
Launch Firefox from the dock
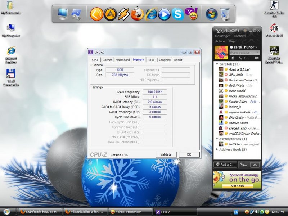pos(137,14)
